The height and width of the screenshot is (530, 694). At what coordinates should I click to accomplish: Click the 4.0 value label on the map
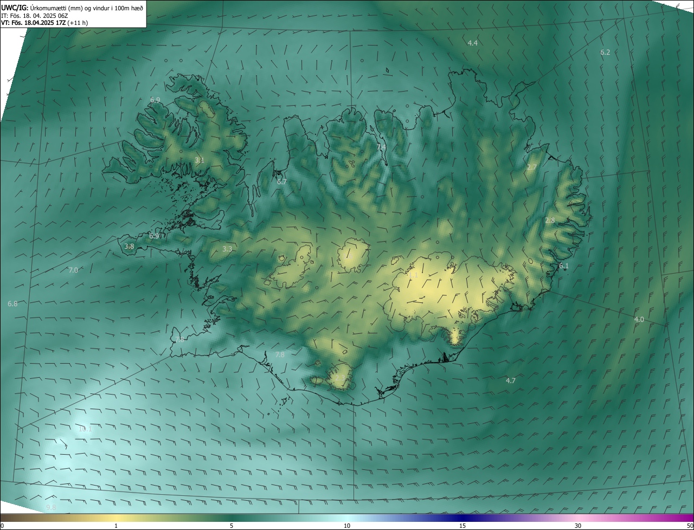point(639,320)
